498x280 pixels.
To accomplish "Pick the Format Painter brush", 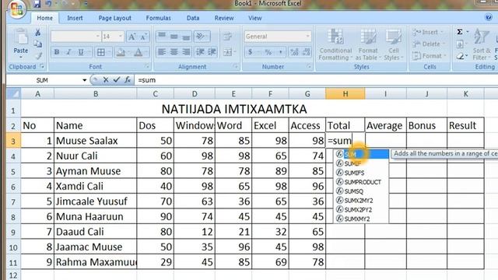I will tap(38, 56).
